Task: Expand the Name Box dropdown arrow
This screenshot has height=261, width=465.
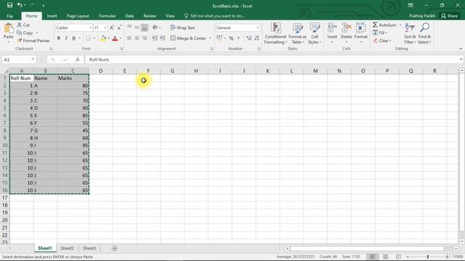Action: click(x=33, y=59)
